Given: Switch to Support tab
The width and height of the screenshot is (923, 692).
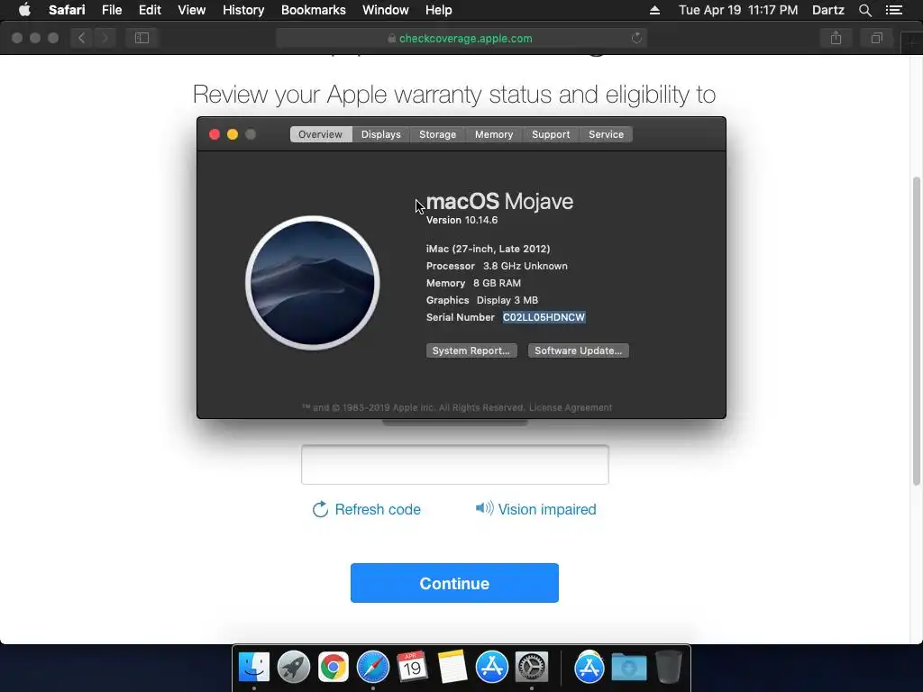Looking at the screenshot, I should click(x=551, y=134).
